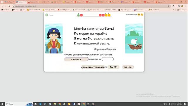Open Google Chrome from the taskbar
Viewport: 188px width, 106px height.
60,104
